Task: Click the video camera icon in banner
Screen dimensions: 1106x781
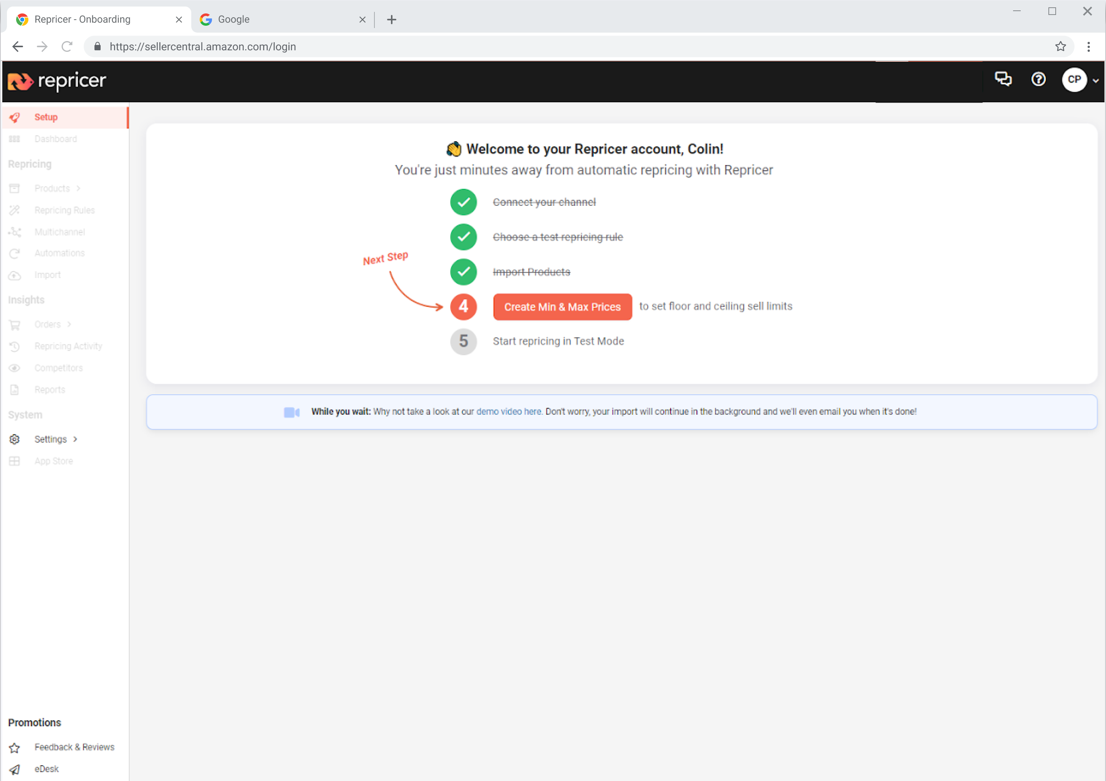Action: (291, 412)
